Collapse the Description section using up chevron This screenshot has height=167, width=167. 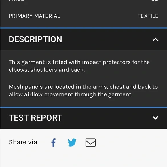click(155, 40)
